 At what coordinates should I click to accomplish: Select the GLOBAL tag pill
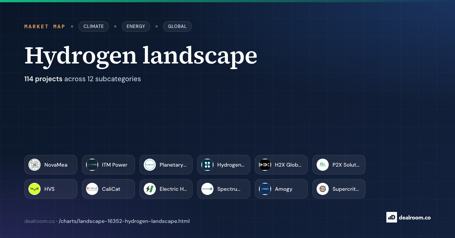pos(177,26)
